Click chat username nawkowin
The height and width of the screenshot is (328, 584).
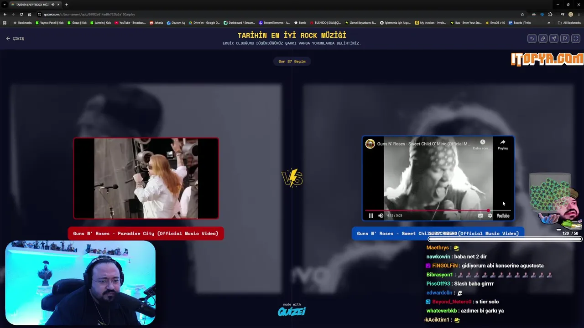pos(438,256)
